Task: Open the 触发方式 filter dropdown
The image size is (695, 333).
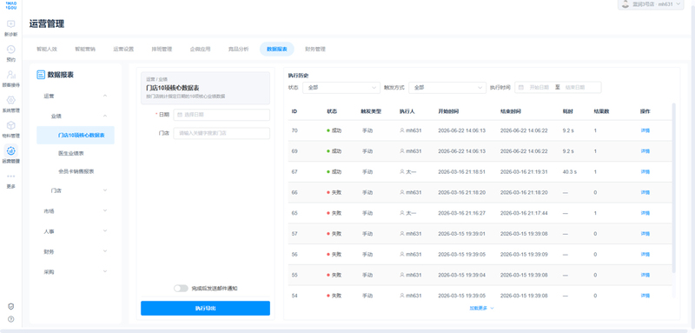Action: [x=447, y=87]
